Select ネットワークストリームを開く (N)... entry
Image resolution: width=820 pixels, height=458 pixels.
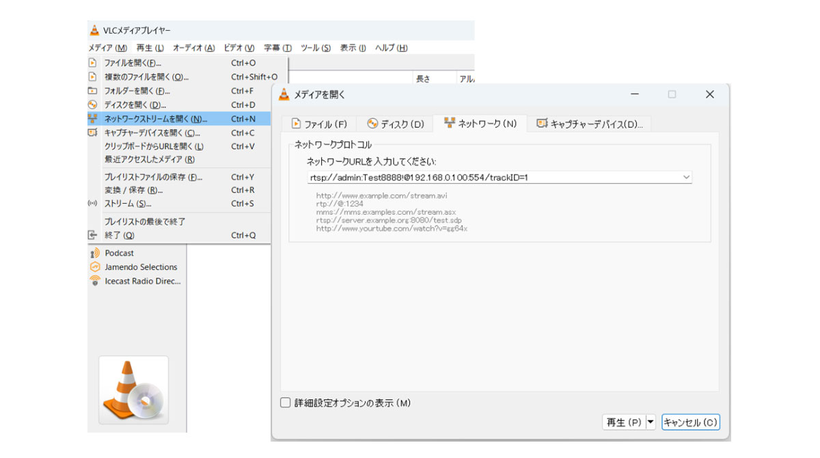pyautogui.click(x=179, y=119)
